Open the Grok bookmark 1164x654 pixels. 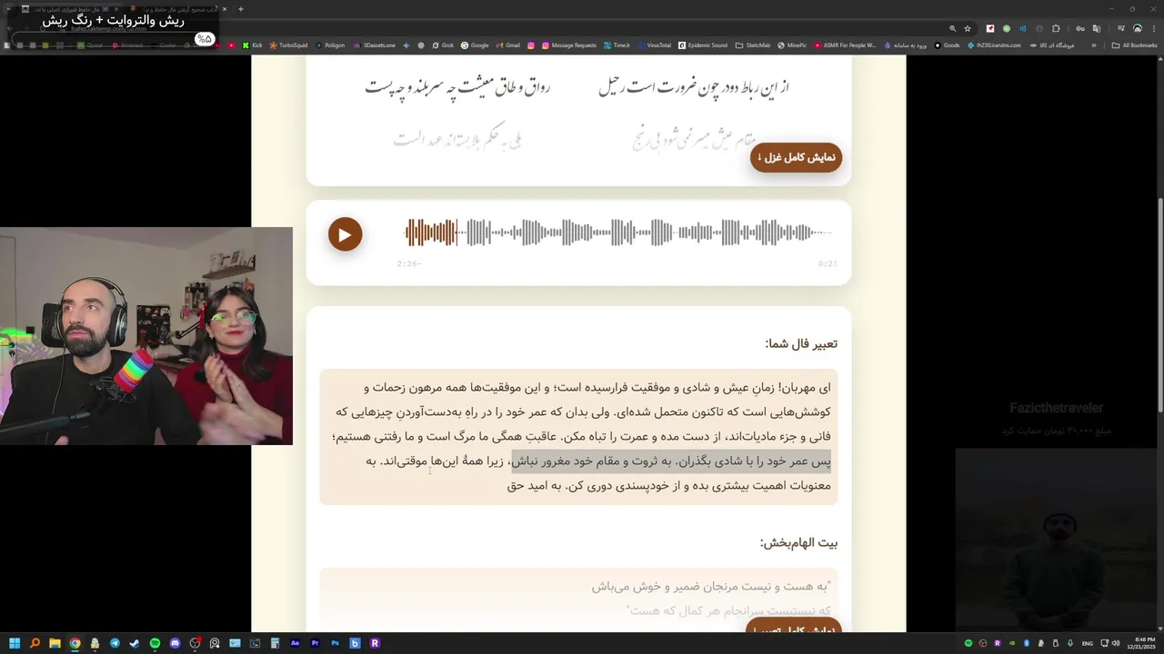pos(443,45)
